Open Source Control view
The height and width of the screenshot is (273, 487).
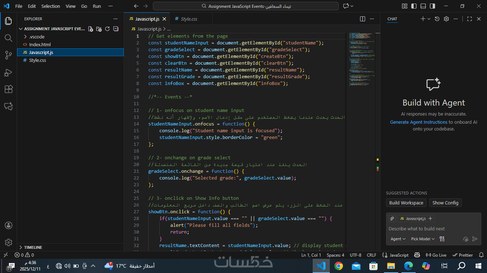point(8,55)
